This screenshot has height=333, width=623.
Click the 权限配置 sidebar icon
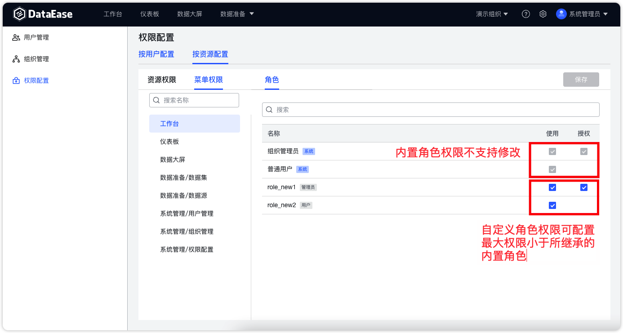(x=16, y=80)
